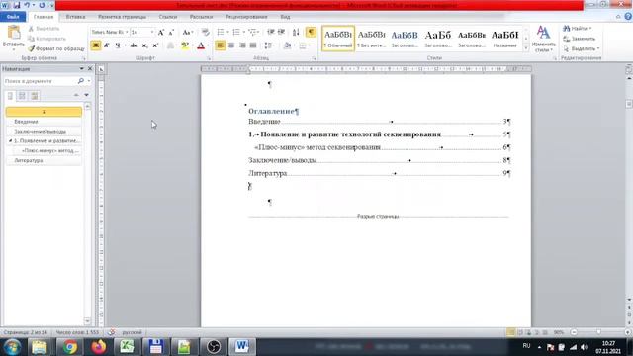
Task: Toggle left alignment button
Action: pyautogui.click(x=220, y=45)
